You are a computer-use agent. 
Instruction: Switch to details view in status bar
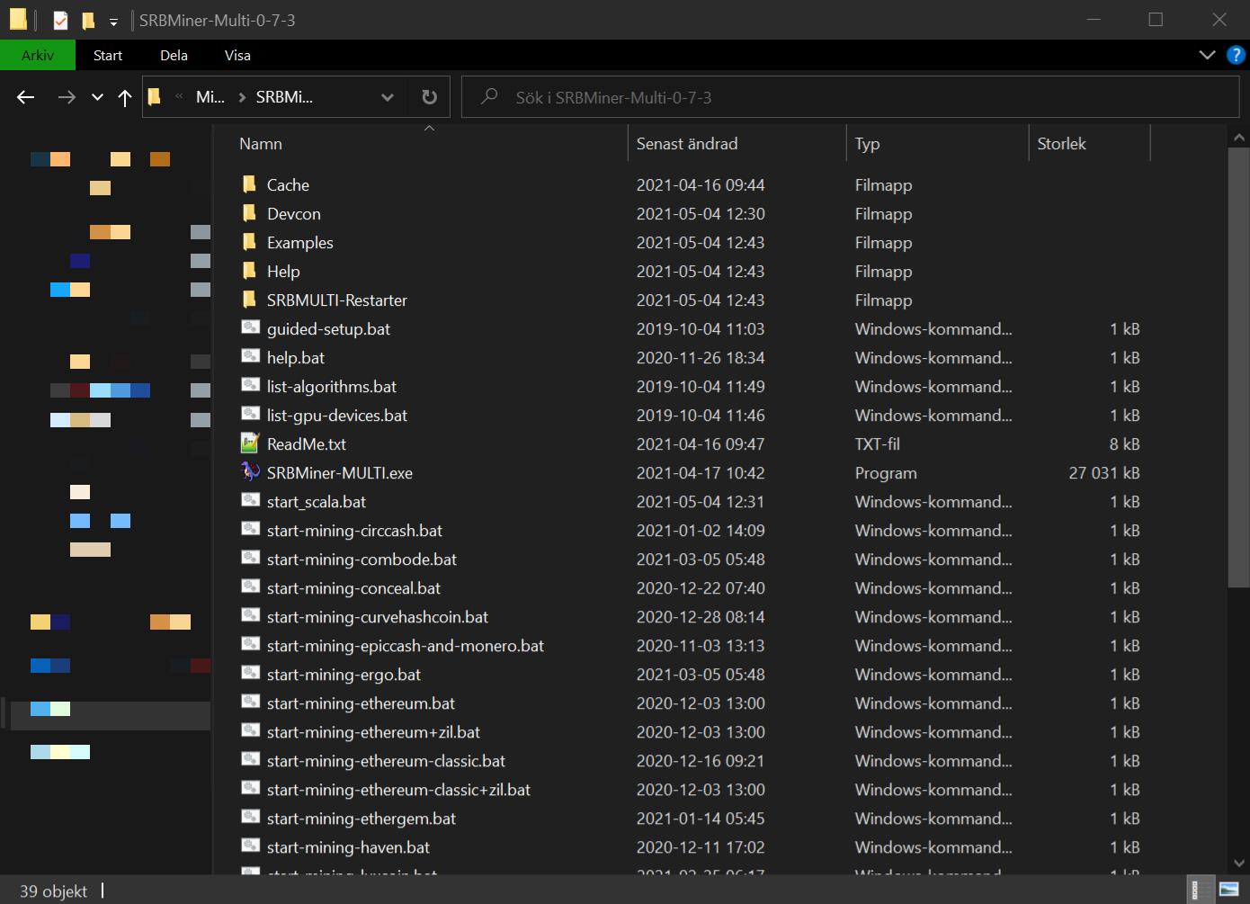click(1201, 890)
